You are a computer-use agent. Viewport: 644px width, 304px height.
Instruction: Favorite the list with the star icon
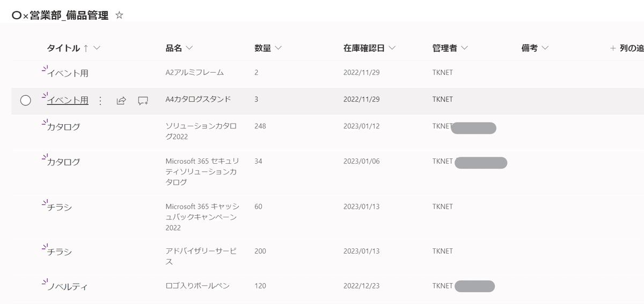click(x=119, y=16)
